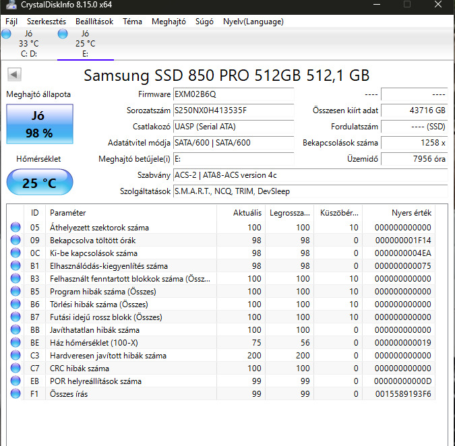Click status orb of attribute 0C row
The image size is (455, 446).
pyautogui.click(x=16, y=253)
